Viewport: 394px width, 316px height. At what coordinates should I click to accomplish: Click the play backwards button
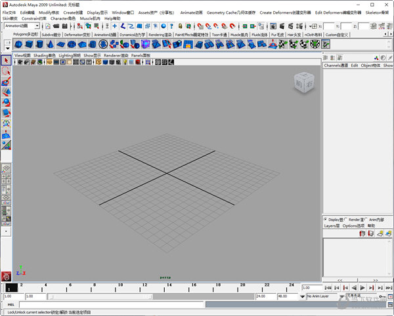(x=354, y=288)
